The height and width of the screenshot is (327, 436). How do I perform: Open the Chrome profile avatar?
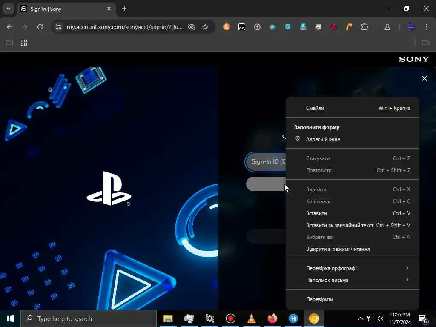411,27
